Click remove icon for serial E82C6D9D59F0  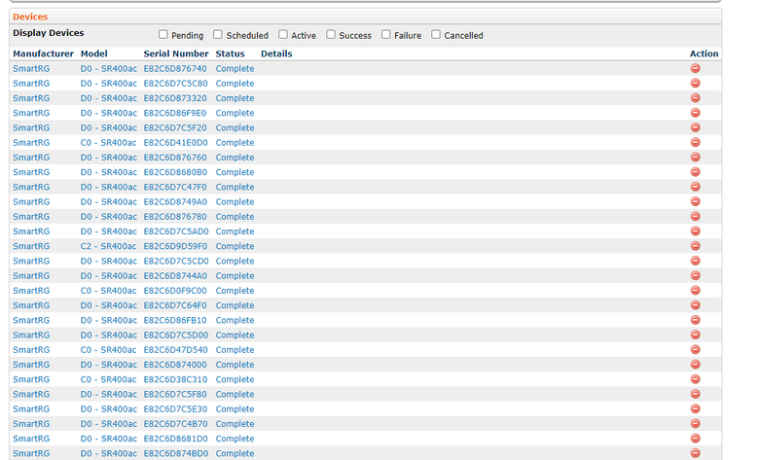[x=695, y=246]
